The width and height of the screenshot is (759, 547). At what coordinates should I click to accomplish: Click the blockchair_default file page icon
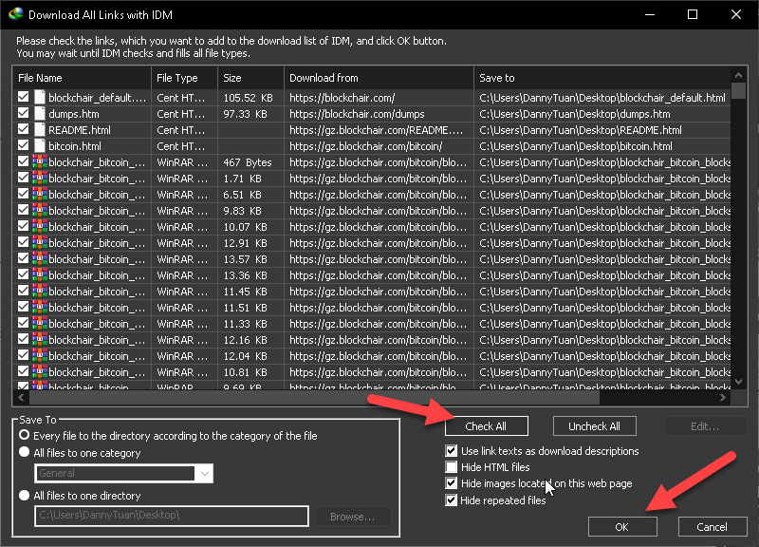[40, 97]
